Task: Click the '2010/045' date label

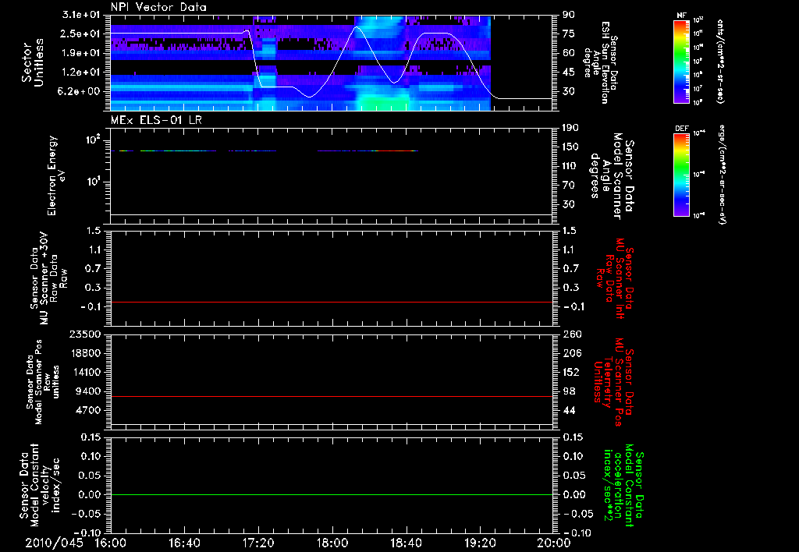Action: [x=54, y=543]
